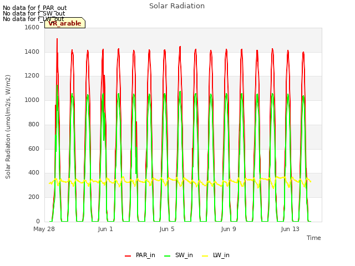Image resolution: width=355 pixels, height=266 pixels.
Task: Click the 0 y-axis tick label
Action: click(x=38, y=221)
